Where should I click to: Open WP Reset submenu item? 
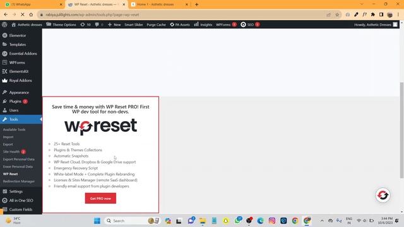coord(10,174)
